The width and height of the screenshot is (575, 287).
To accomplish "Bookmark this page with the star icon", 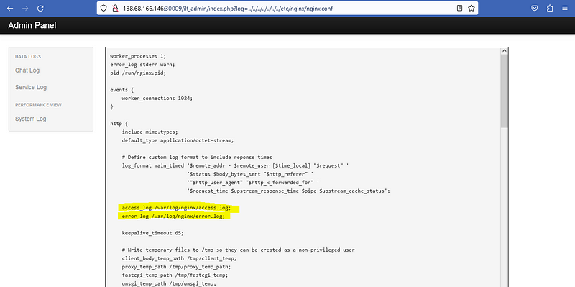I will coord(471,8).
